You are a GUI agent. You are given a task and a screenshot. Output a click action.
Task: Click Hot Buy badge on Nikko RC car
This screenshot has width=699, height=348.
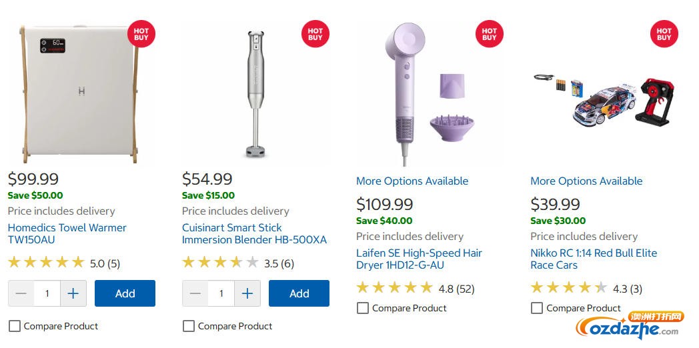[664, 34]
